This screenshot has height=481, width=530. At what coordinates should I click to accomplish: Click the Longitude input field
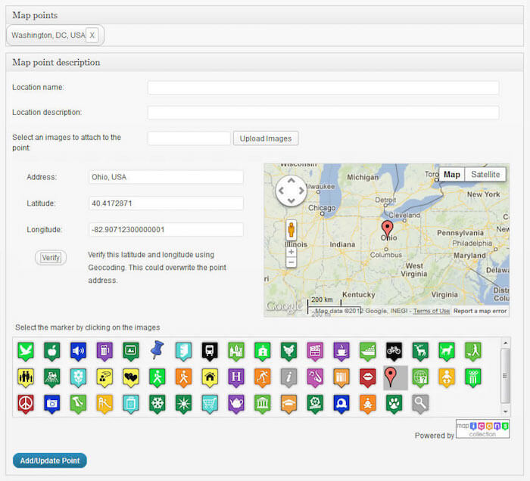tap(166, 230)
